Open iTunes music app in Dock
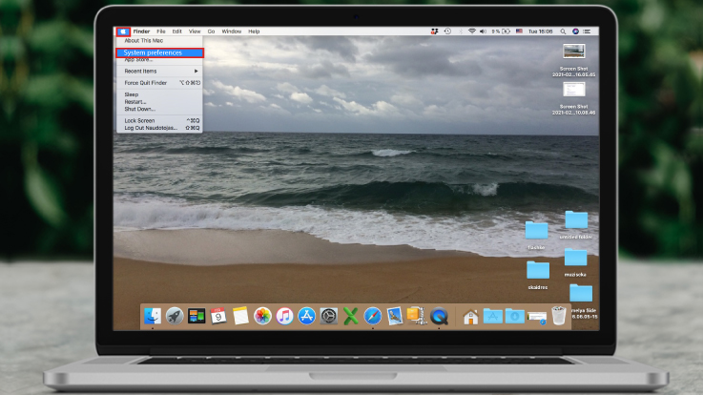Screen dimensions: 703x395 pos(284,316)
